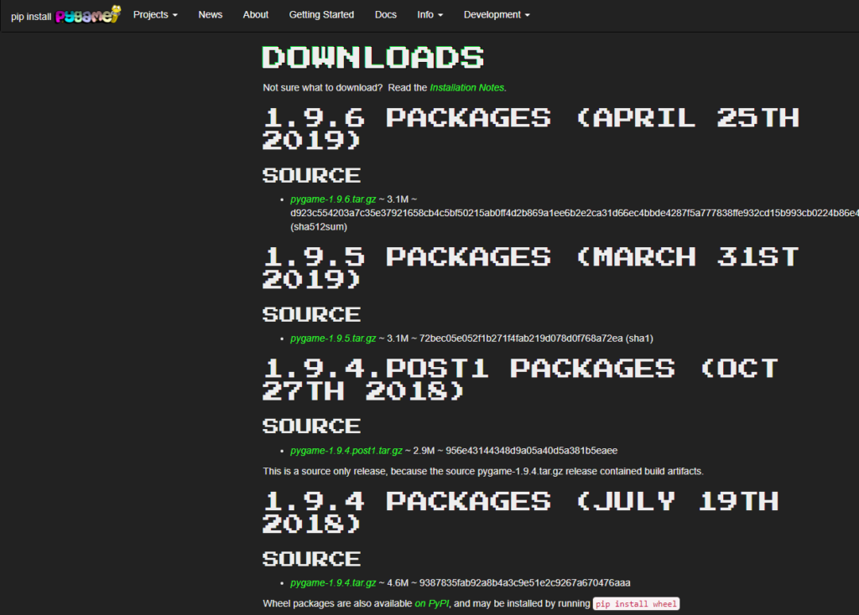Click SOURCE heading under 1.9.5 packages
The image size is (859, 615).
(312, 314)
